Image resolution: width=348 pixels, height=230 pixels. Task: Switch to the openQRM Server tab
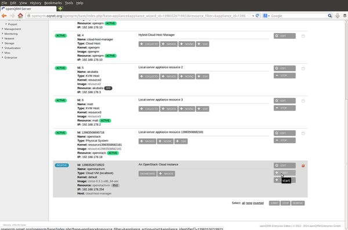tap(28, 9)
